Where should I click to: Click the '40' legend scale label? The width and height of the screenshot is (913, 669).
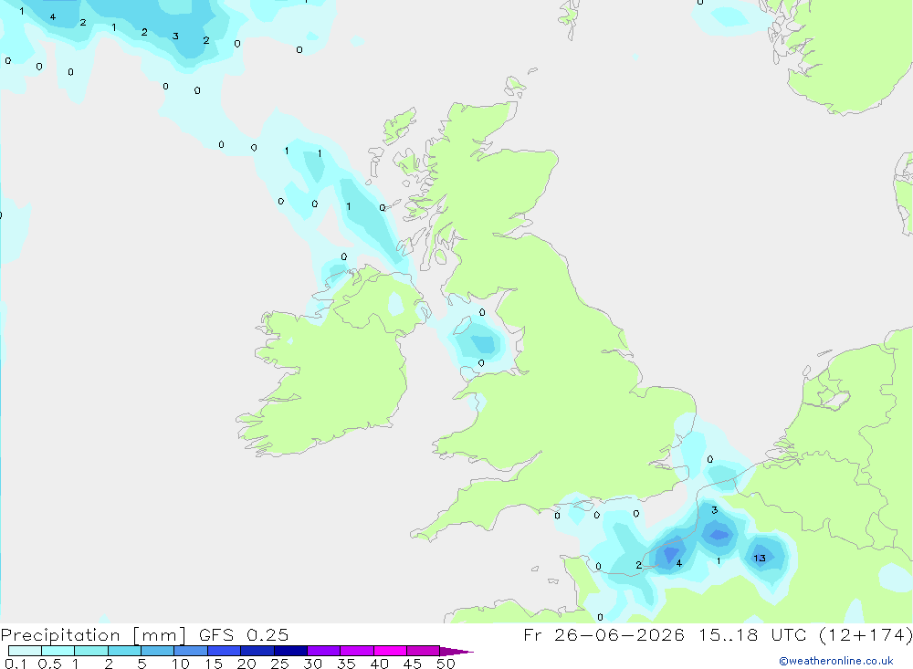point(380,664)
